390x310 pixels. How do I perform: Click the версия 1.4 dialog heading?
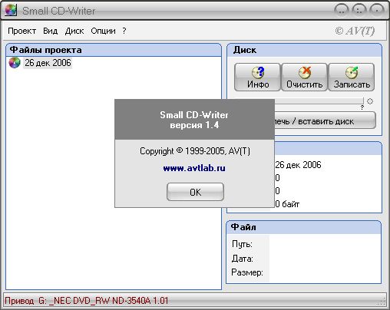(194, 125)
